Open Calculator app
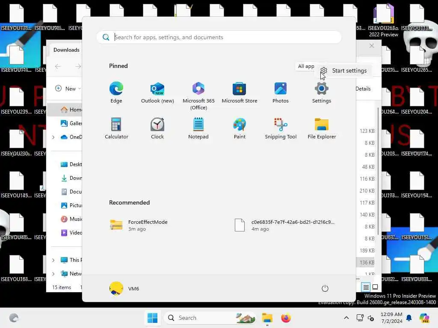This screenshot has height=328, width=438. pos(116,128)
